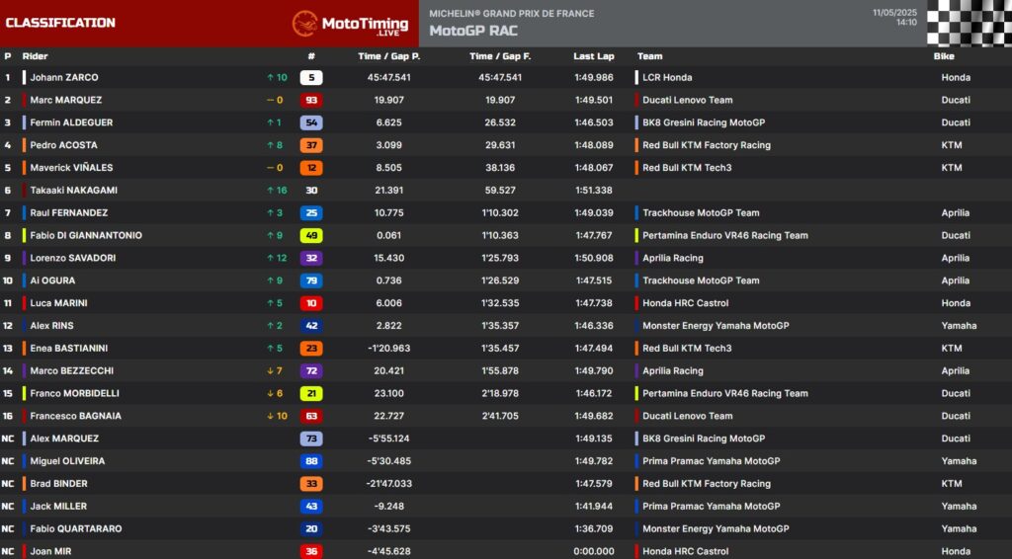Click Bastianini's number 23 badge
1012x559 pixels.
coord(311,349)
